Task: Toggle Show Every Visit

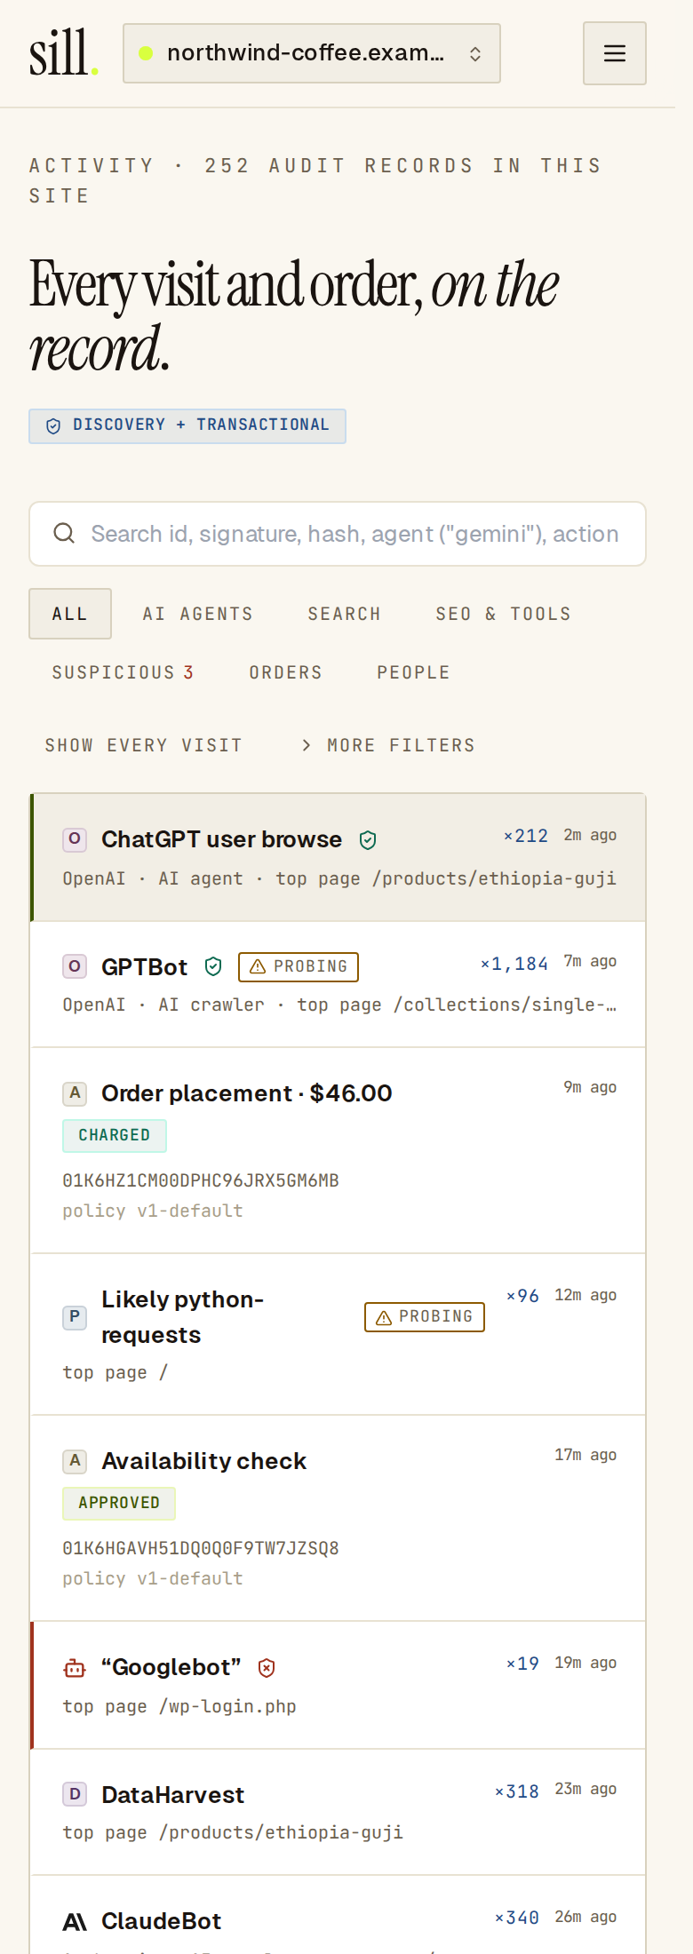Action: coord(144,745)
